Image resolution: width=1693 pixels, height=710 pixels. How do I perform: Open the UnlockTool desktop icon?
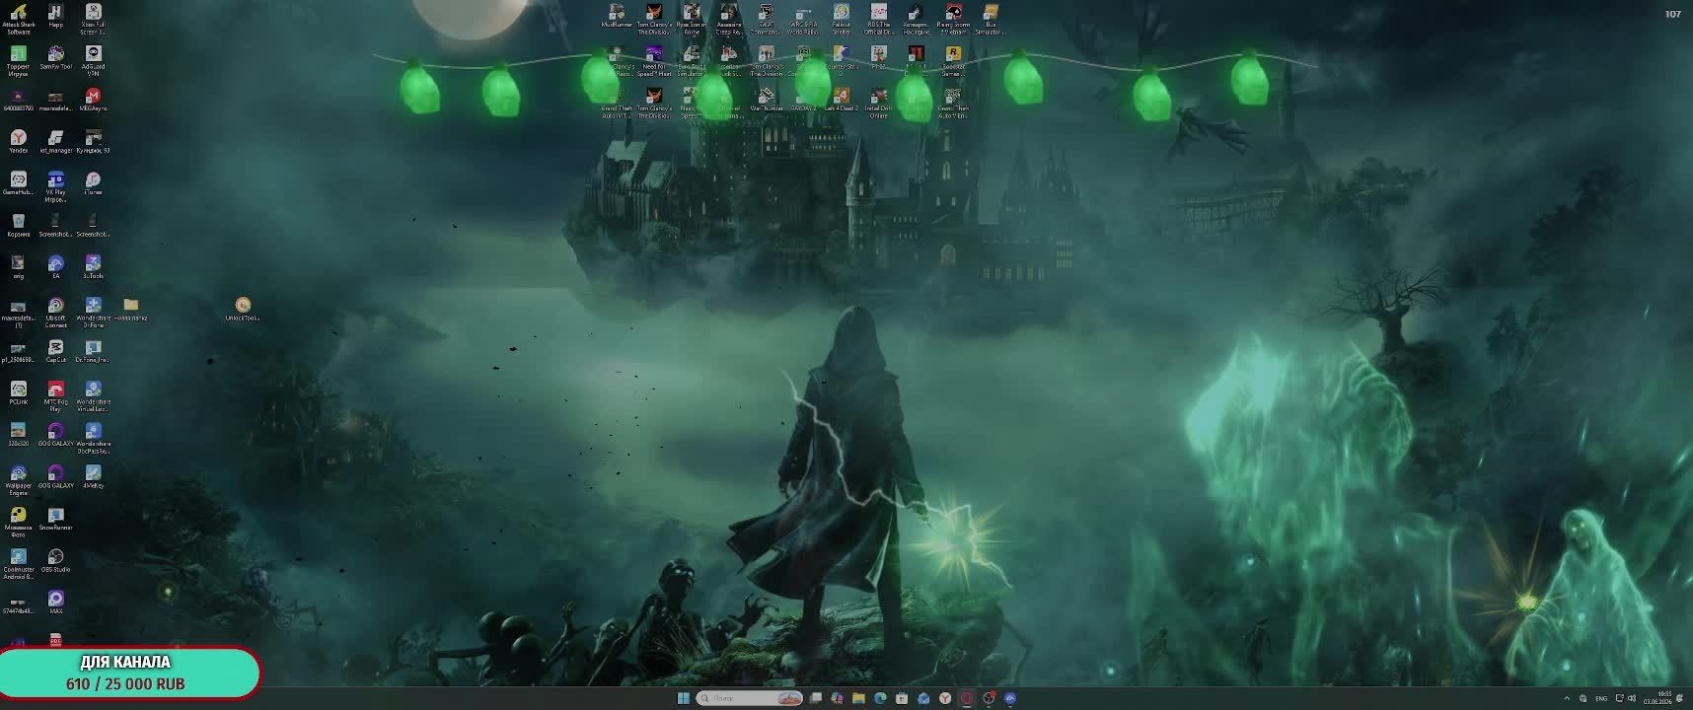point(243,310)
